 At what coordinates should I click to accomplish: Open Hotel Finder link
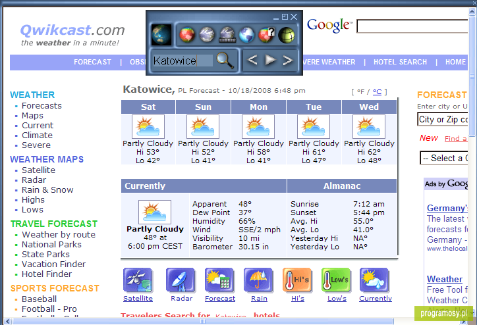[x=47, y=274]
